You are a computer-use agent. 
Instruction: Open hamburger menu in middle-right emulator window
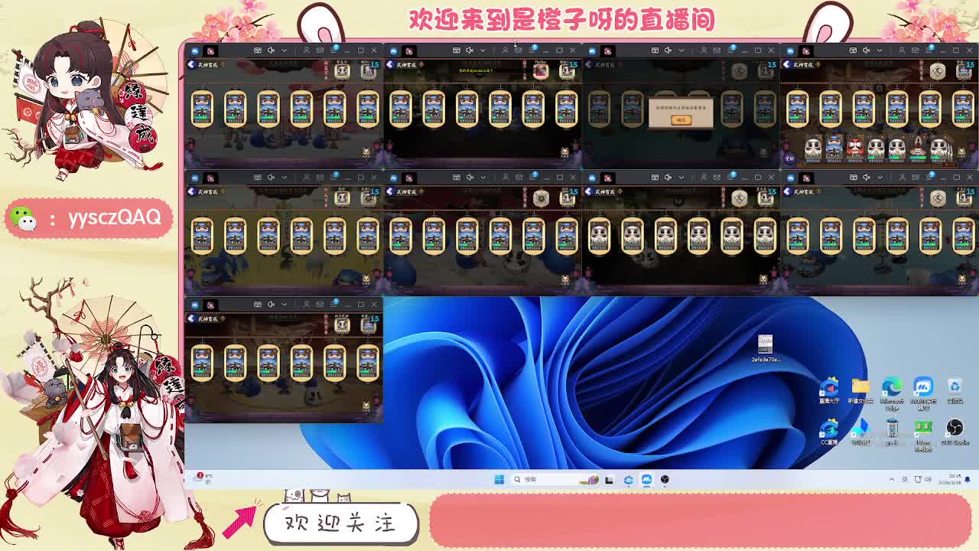click(x=930, y=178)
